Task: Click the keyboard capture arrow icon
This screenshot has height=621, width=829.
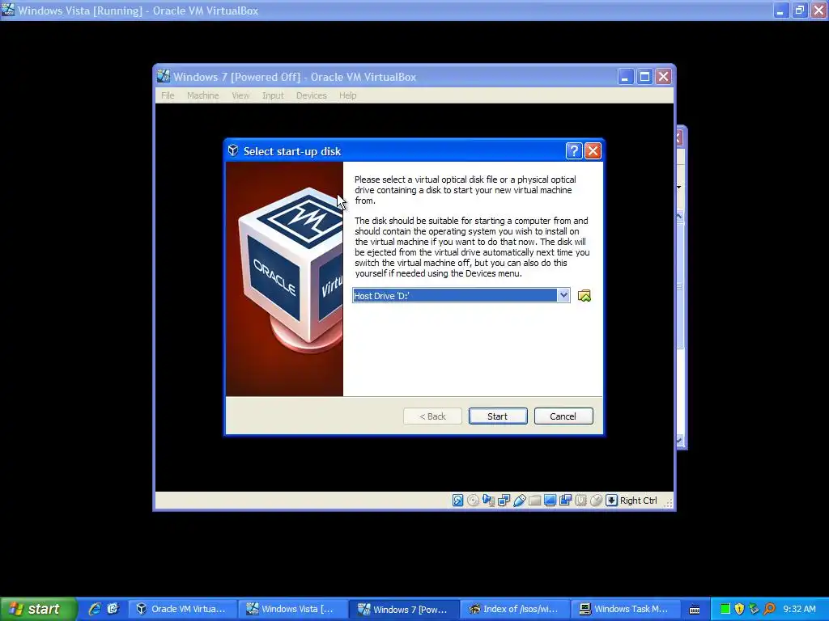Action: point(611,500)
